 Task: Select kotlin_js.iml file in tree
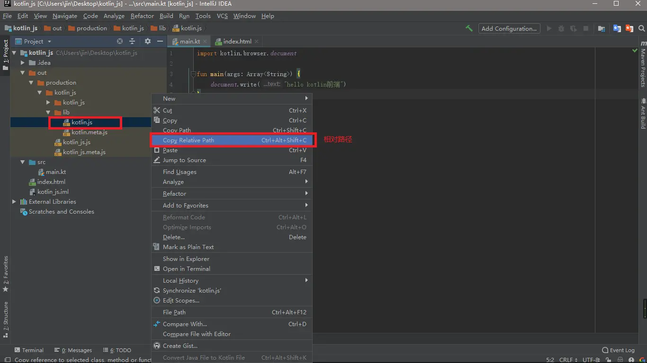click(x=49, y=192)
